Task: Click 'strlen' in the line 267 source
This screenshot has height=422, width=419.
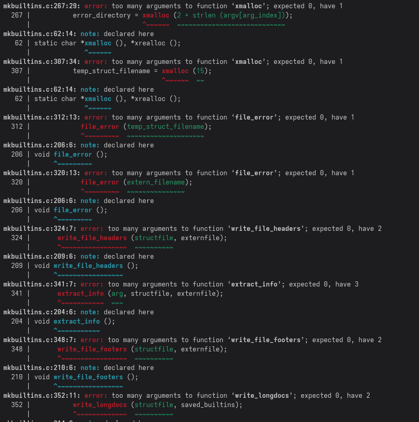Action: pyautogui.click(x=204, y=15)
